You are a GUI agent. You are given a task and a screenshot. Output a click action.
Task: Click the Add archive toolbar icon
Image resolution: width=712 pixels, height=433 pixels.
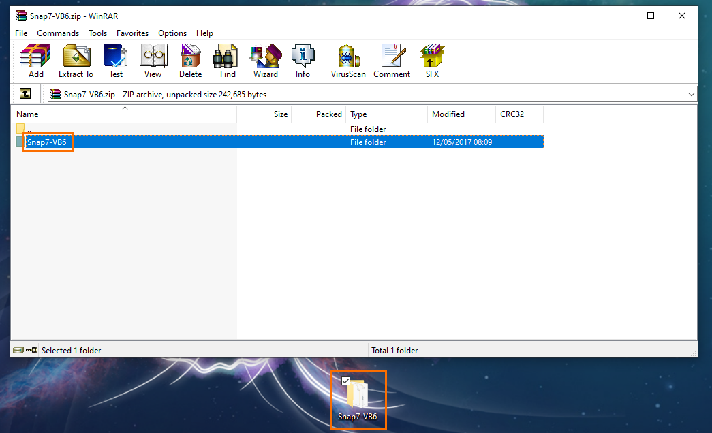35,61
